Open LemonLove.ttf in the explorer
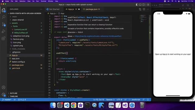This screenshot has width=195, height=110. pos(20,30)
